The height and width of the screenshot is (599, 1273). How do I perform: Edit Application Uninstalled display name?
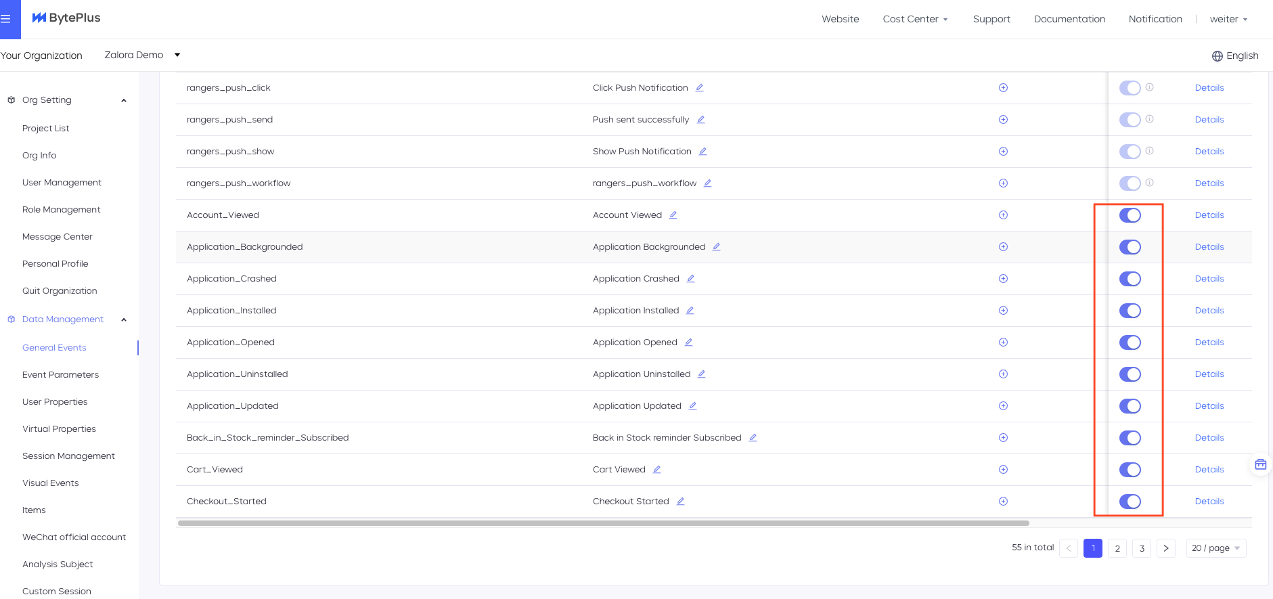click(702, 374)
